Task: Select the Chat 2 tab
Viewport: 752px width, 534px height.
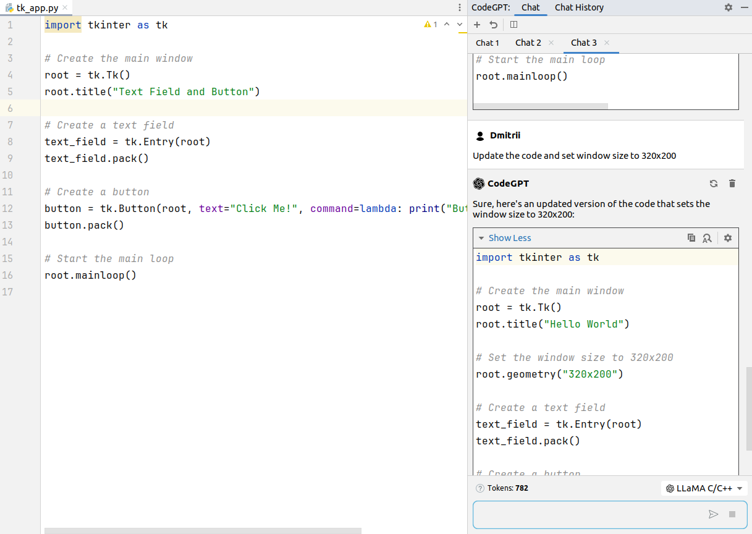Action: click(528, 43)
